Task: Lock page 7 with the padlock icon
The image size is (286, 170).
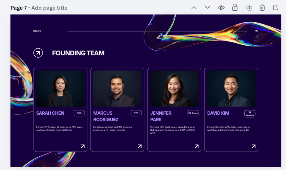Action: (235, 8)
